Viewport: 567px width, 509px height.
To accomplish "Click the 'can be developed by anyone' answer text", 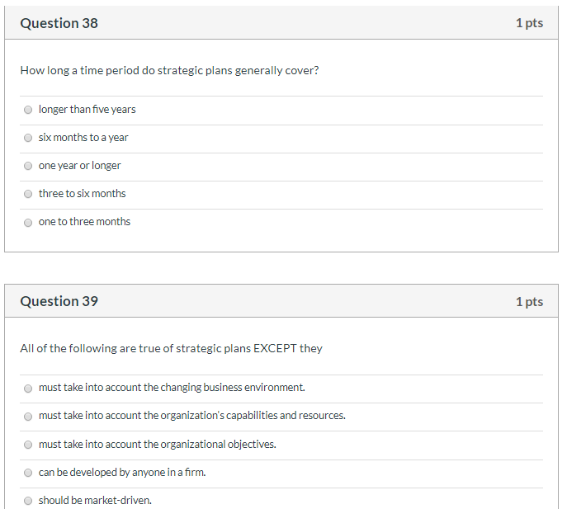I will pyautogui.click(x=122, y=473).
